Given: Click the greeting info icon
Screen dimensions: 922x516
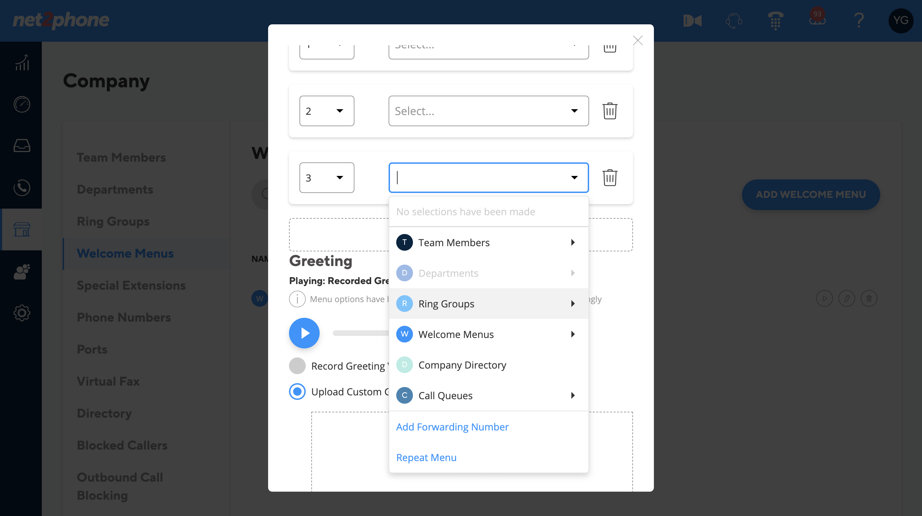Looking at the screenshot, I should 297,299.
